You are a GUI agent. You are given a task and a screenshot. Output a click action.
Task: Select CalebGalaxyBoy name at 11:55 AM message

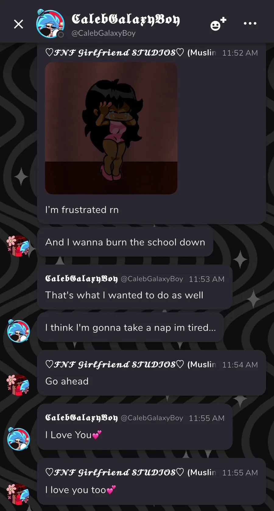[x=81, y=418]
